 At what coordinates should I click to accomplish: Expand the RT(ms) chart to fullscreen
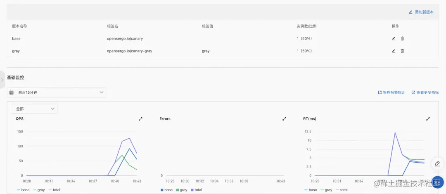click(428, 119)
